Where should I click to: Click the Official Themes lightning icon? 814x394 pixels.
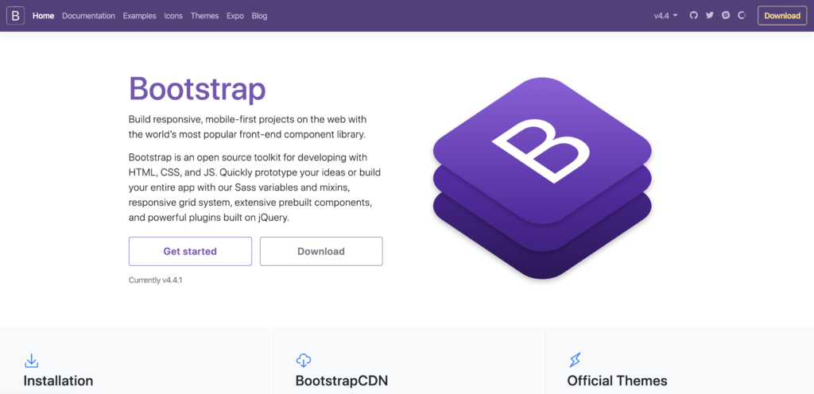point(575,360)
